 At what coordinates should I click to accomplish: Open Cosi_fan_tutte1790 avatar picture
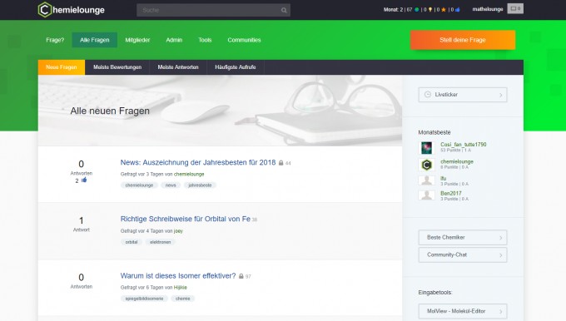tap(426, 147)
